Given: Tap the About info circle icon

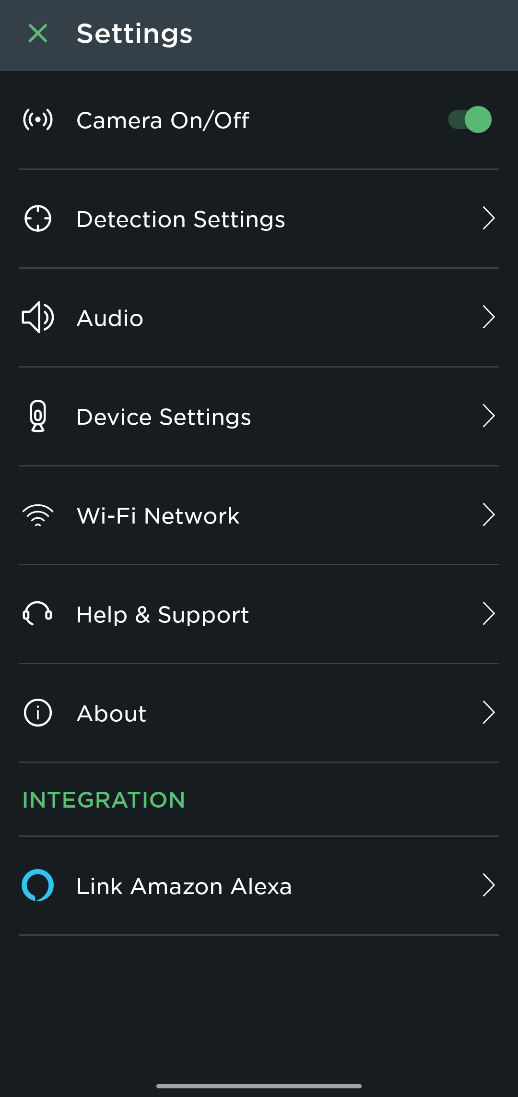Looking at the screenshot, I should tap(38, 713).
